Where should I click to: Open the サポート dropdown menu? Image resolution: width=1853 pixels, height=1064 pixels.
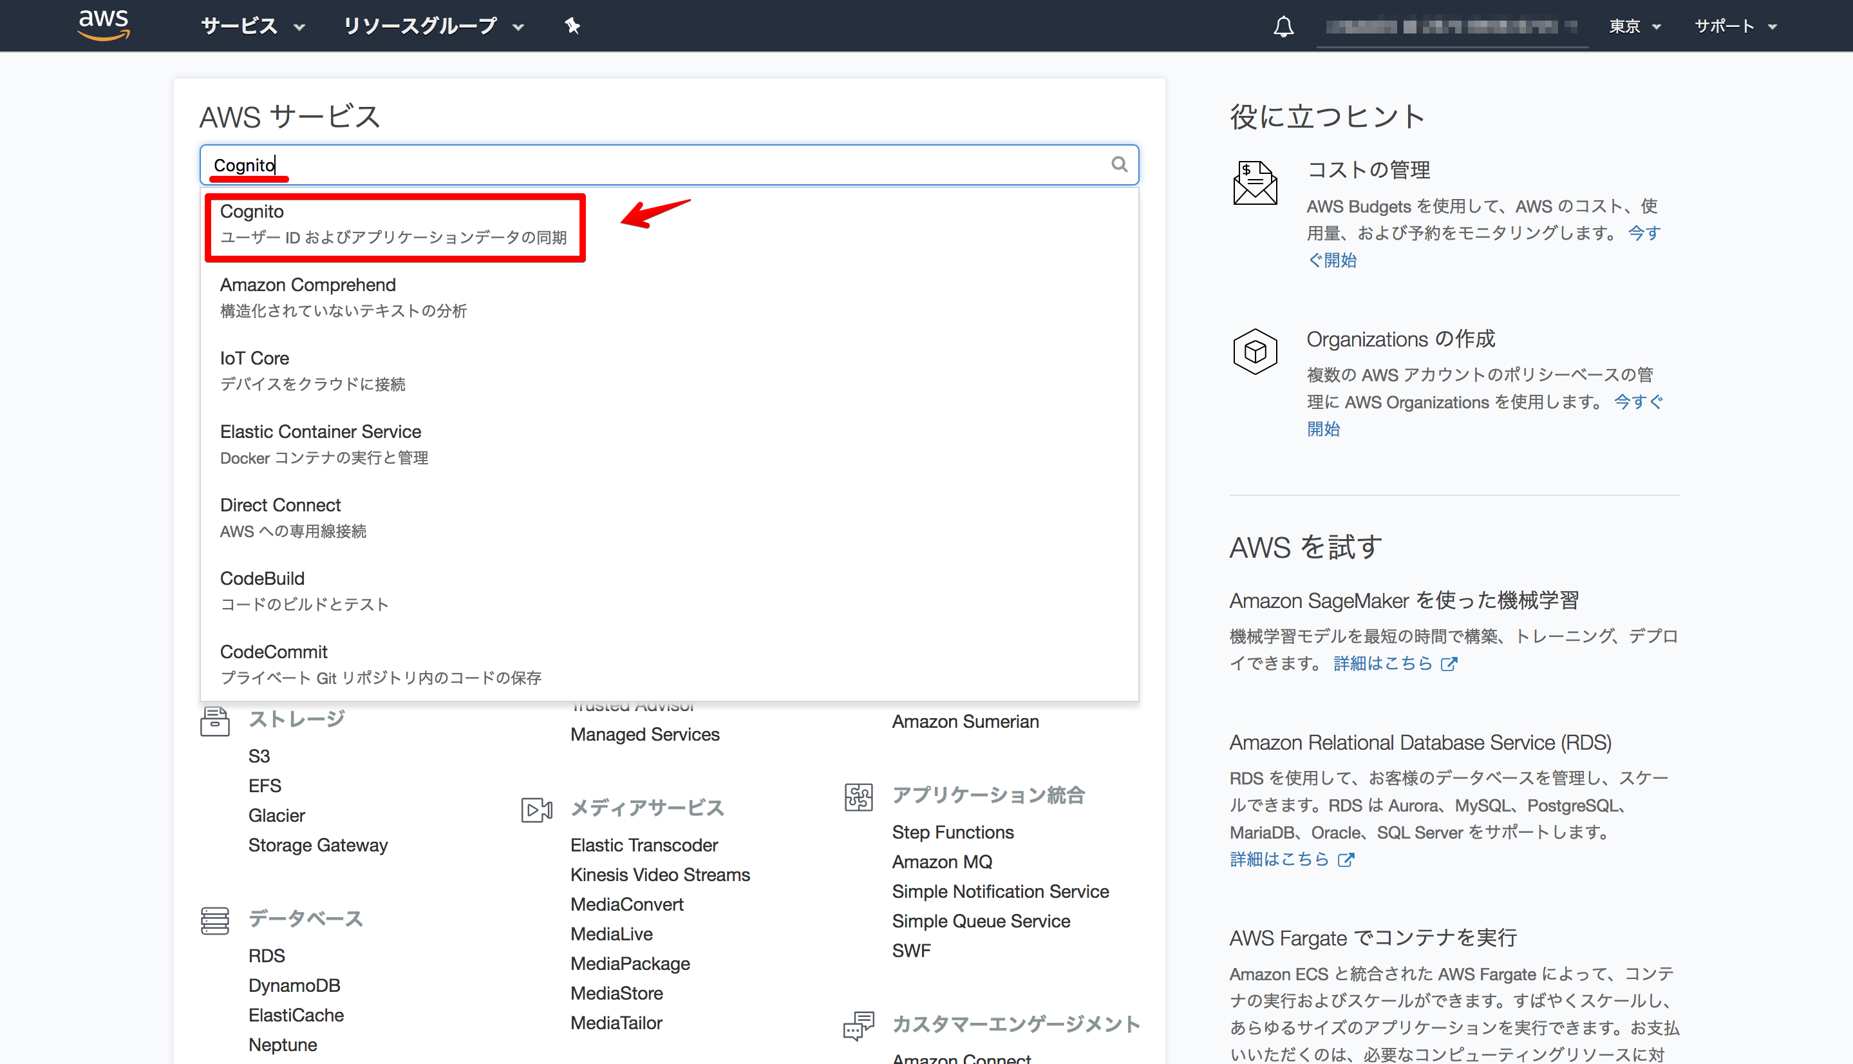(x=1735, y=26)
